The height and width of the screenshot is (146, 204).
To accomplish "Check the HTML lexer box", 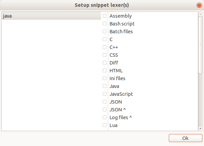I will pos(105,71).
